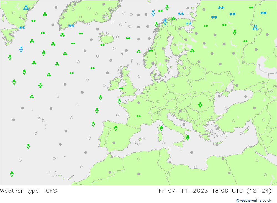The image size is (277, 203).
Task: Click the 'Weather type' caption text
Action: coord(19,191)
